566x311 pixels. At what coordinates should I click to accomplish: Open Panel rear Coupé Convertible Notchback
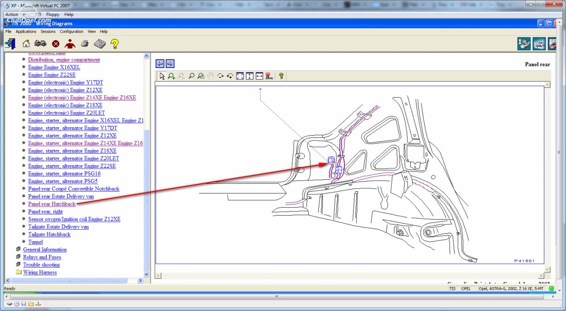(x=74, y=189)
